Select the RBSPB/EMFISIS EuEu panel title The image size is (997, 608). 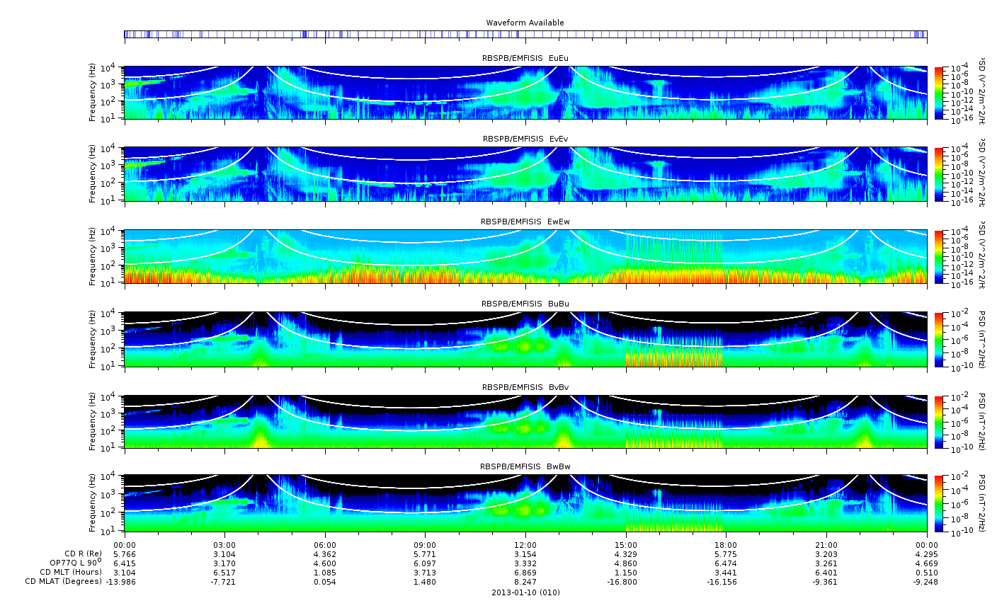525,58
